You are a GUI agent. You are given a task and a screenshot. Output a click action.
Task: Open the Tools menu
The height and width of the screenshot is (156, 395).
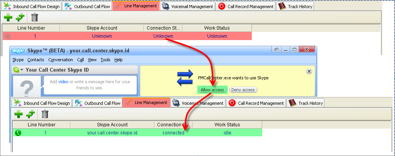coord(105,60)
